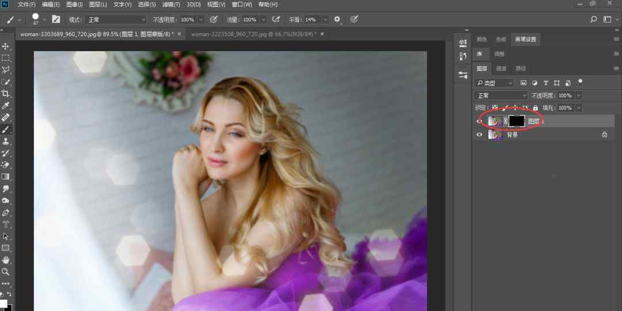Open the Edit Toolbar three-dots button
This screenshot has height=311, width=622.
click(x=6, y=283)
